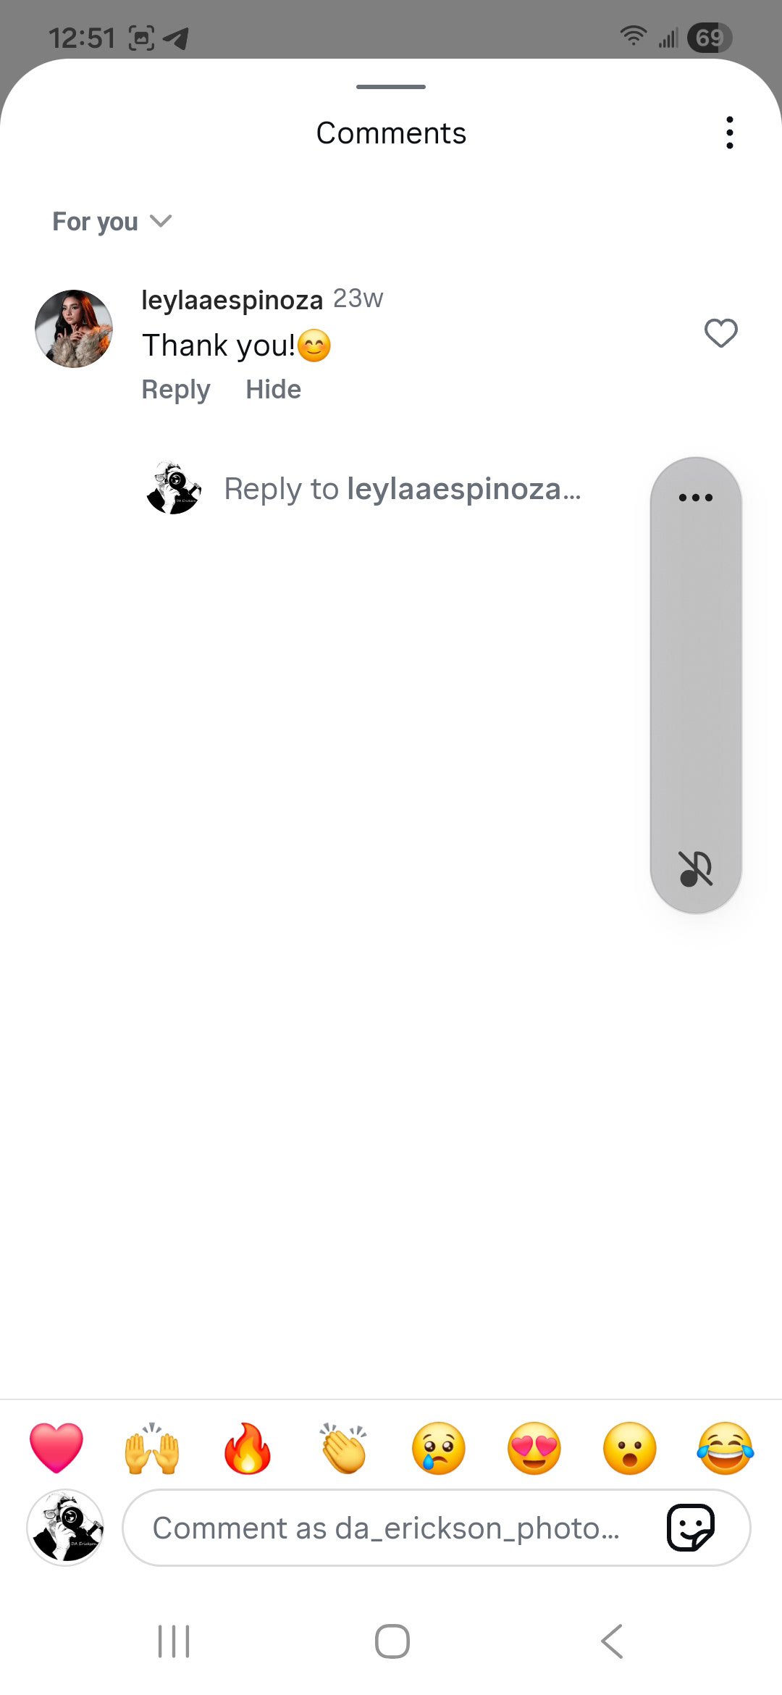Insert the heart eyes emoji
The width and height of the screenshot is (782, 1695).
(x=534, y=1448)
